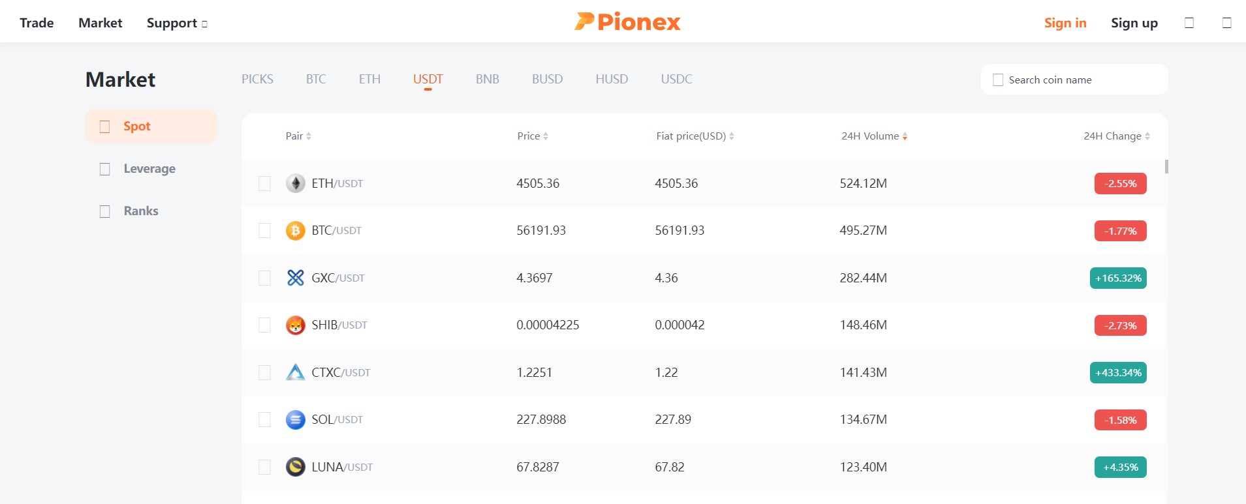Click the last icon in the top header
Image resolution: width=1246 pixels, height=504 pixels.
point(1227,23)
